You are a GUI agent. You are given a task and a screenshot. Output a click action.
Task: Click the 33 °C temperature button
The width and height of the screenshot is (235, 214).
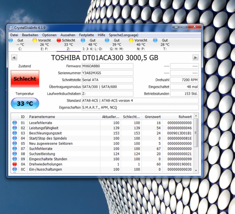tap(25, 103)
